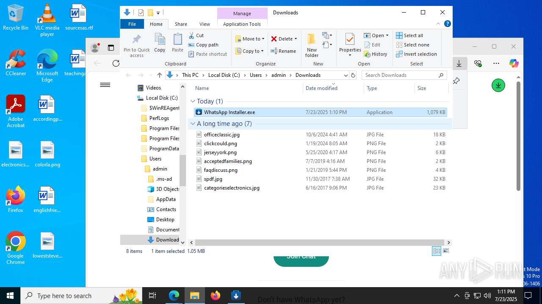Expand the Open button dropdown
Viewport: 542px width, 304px height.
387,35
